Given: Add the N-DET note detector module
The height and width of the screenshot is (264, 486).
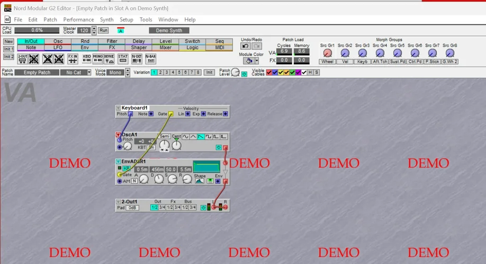Looking at the screenshot, I should click(137, 59).
